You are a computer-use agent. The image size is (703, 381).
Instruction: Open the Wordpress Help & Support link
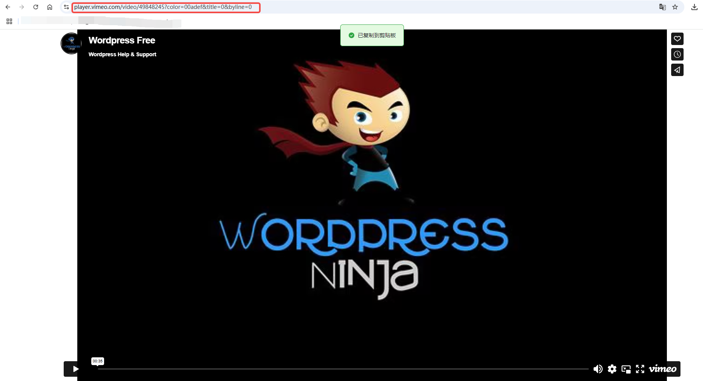(x=122, y=54)
